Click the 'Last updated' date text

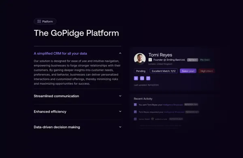click(146, 85)
